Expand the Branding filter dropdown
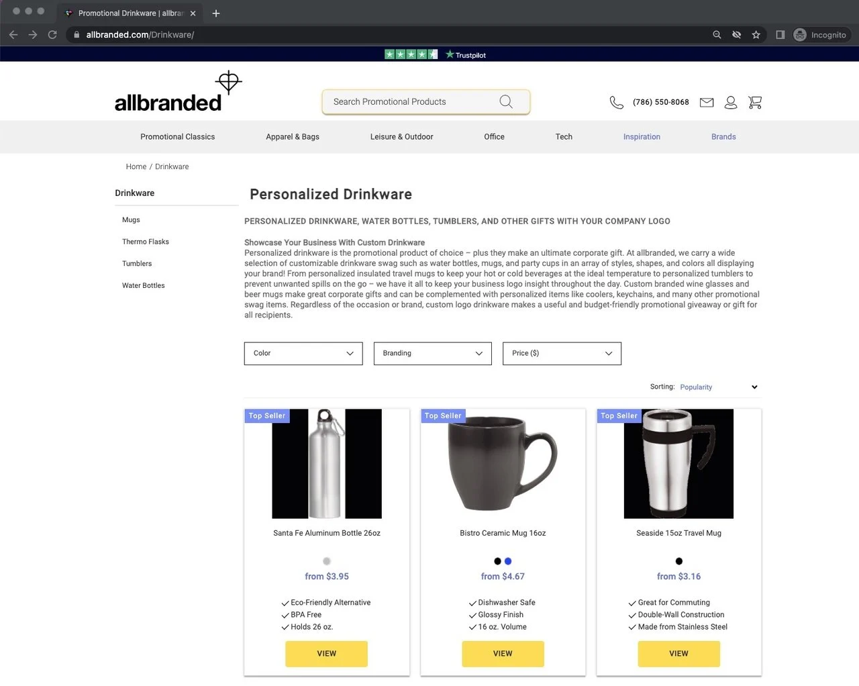 click(x=433, y=354)
